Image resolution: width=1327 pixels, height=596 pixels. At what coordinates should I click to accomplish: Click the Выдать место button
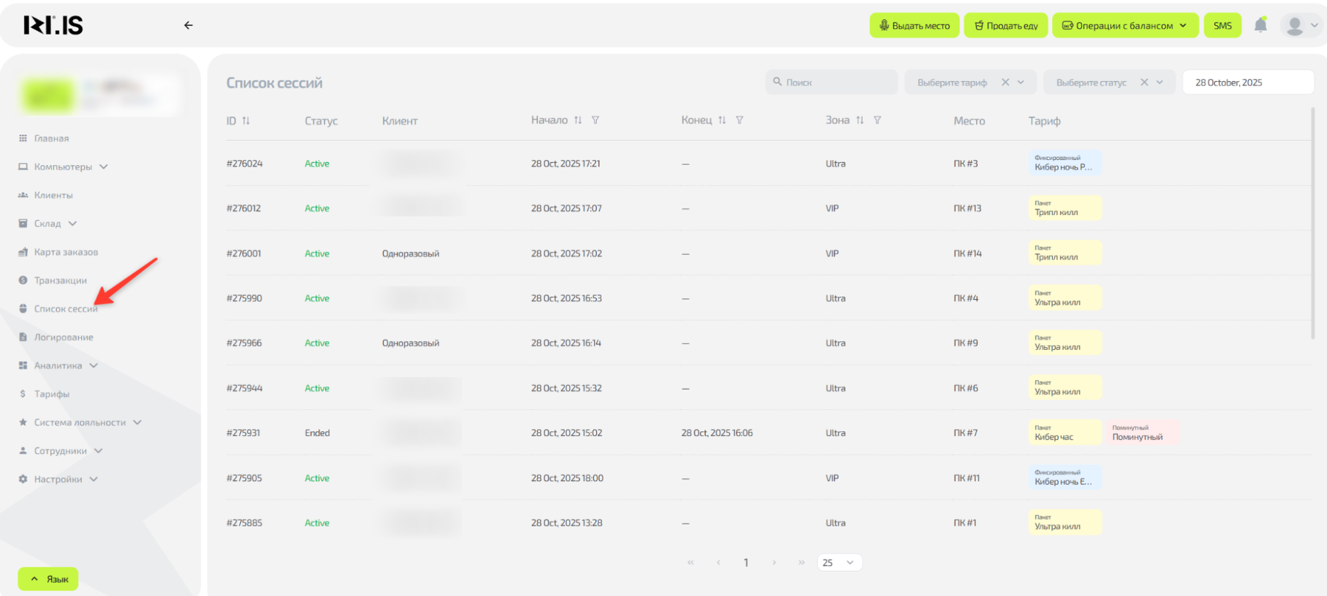pyautogui.click(x=914, y=26)
